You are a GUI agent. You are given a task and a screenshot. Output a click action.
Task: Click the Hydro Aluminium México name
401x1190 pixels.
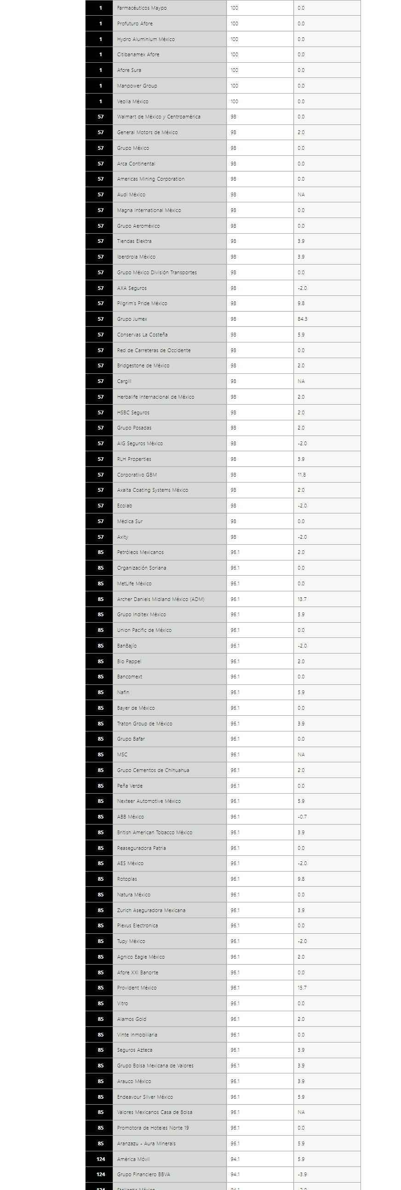pyautogui.click(x=146, y=39)
